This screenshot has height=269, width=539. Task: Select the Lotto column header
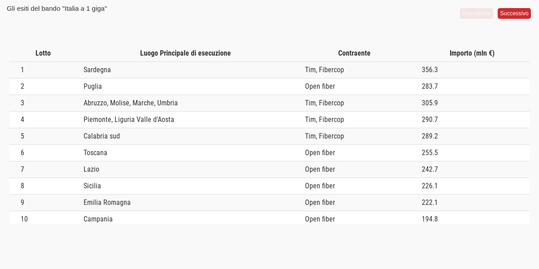(43, 53)
